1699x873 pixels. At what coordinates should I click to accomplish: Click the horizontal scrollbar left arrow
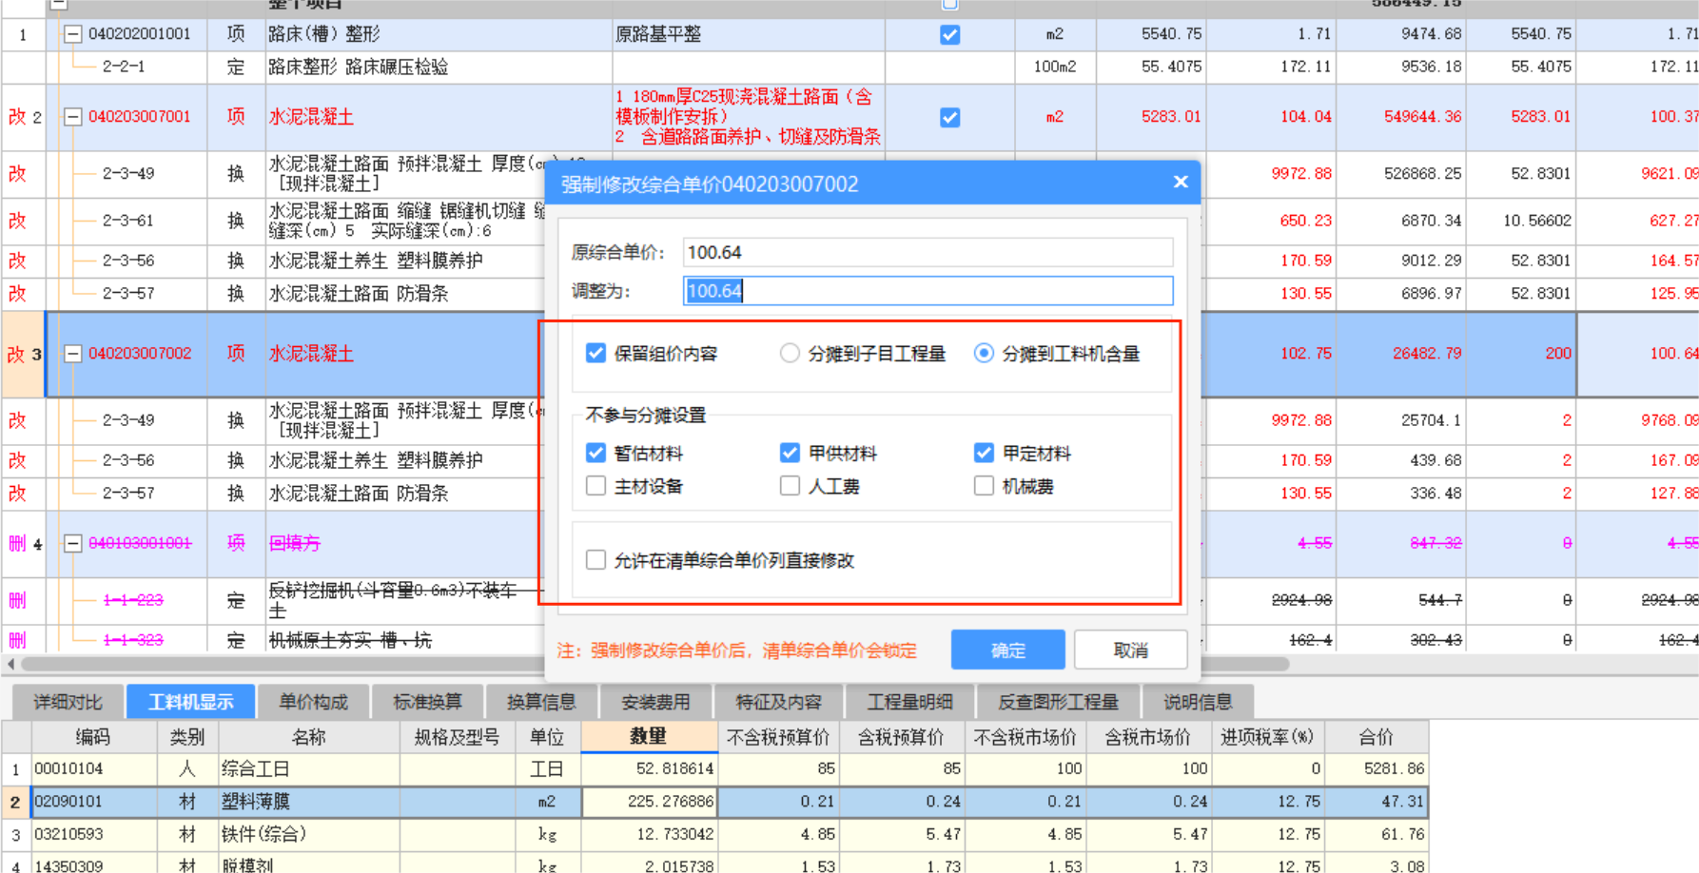(x=10, y=664)
